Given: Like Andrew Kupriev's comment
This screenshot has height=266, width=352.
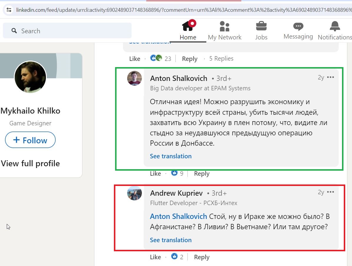Looking at the screenshot, I should pyautogui.click(x=155, y=257).
